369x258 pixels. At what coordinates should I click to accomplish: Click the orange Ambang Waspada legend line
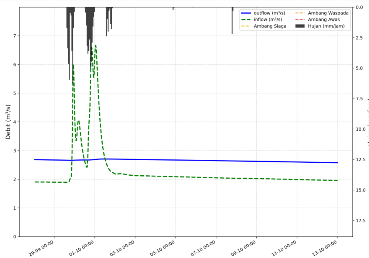(x=301, y=13)
